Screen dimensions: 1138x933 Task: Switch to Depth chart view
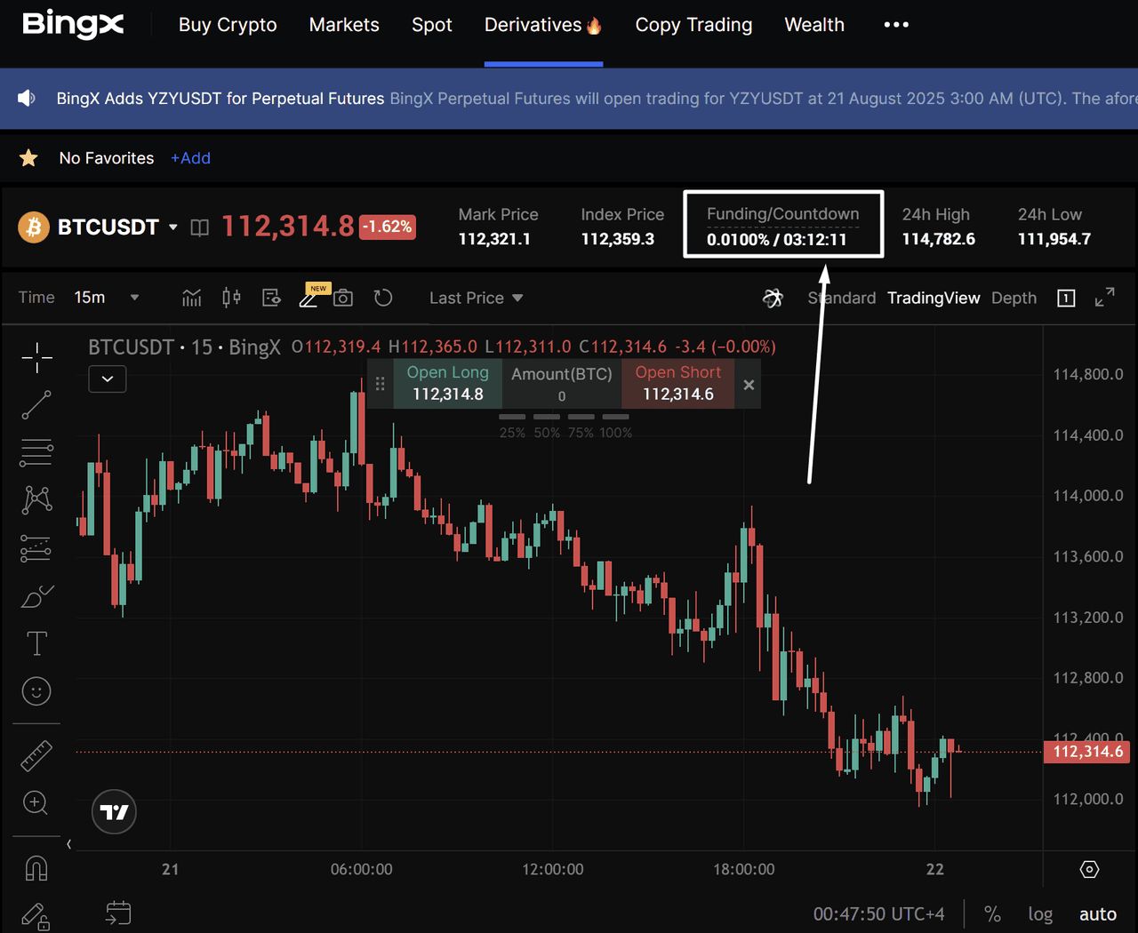coord(1014,298)
